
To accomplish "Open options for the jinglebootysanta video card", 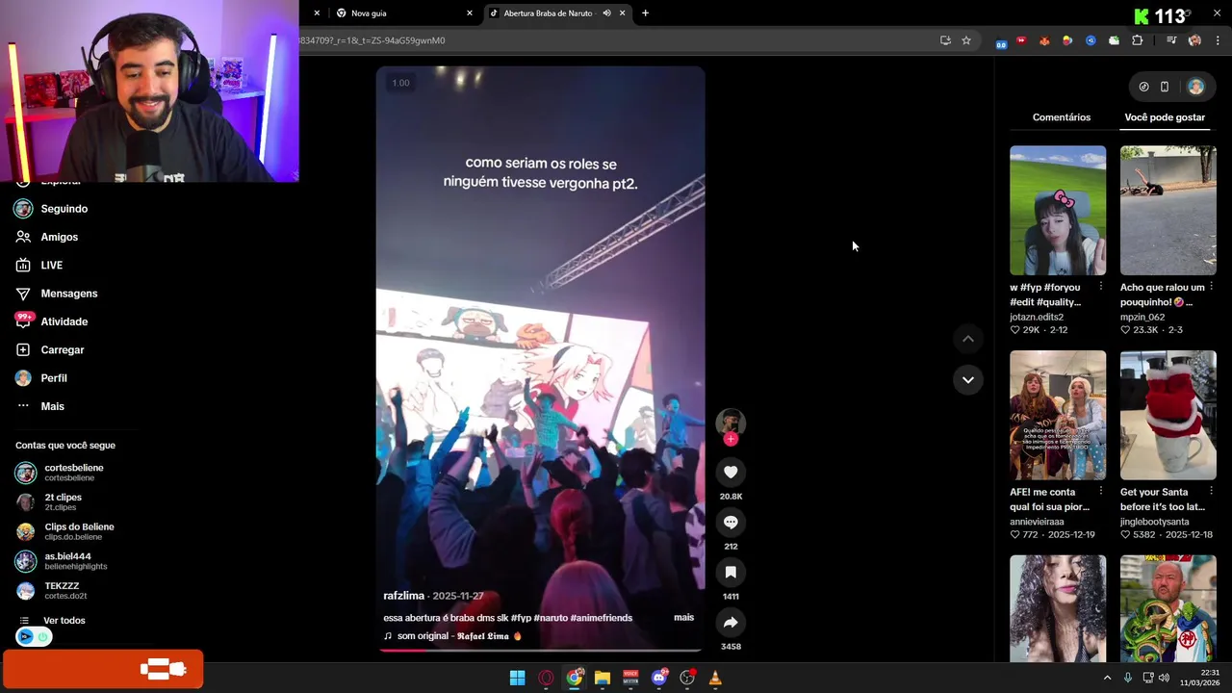I will pyautogui.click(x=1211, y=492).
